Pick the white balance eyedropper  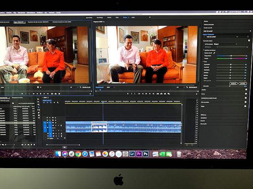pos(215,53)
